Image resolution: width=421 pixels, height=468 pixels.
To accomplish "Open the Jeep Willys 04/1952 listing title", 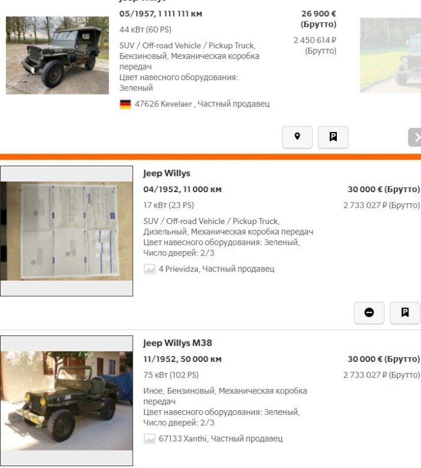I will click(x=167, y=173).
